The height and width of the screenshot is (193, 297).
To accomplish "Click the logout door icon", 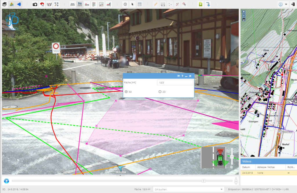I will pos(293,4).
